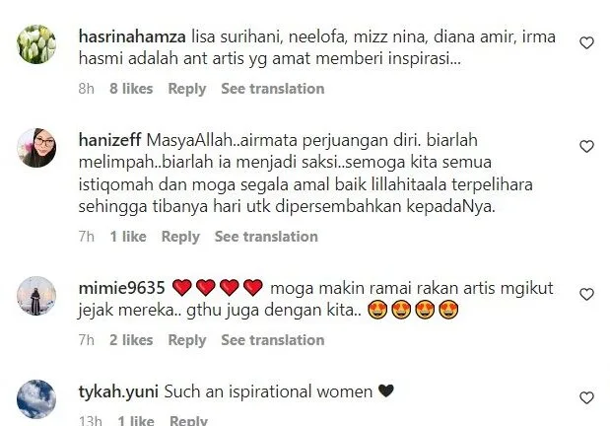Like hanizeff's comment with the heart icon

tap(586, 146)
